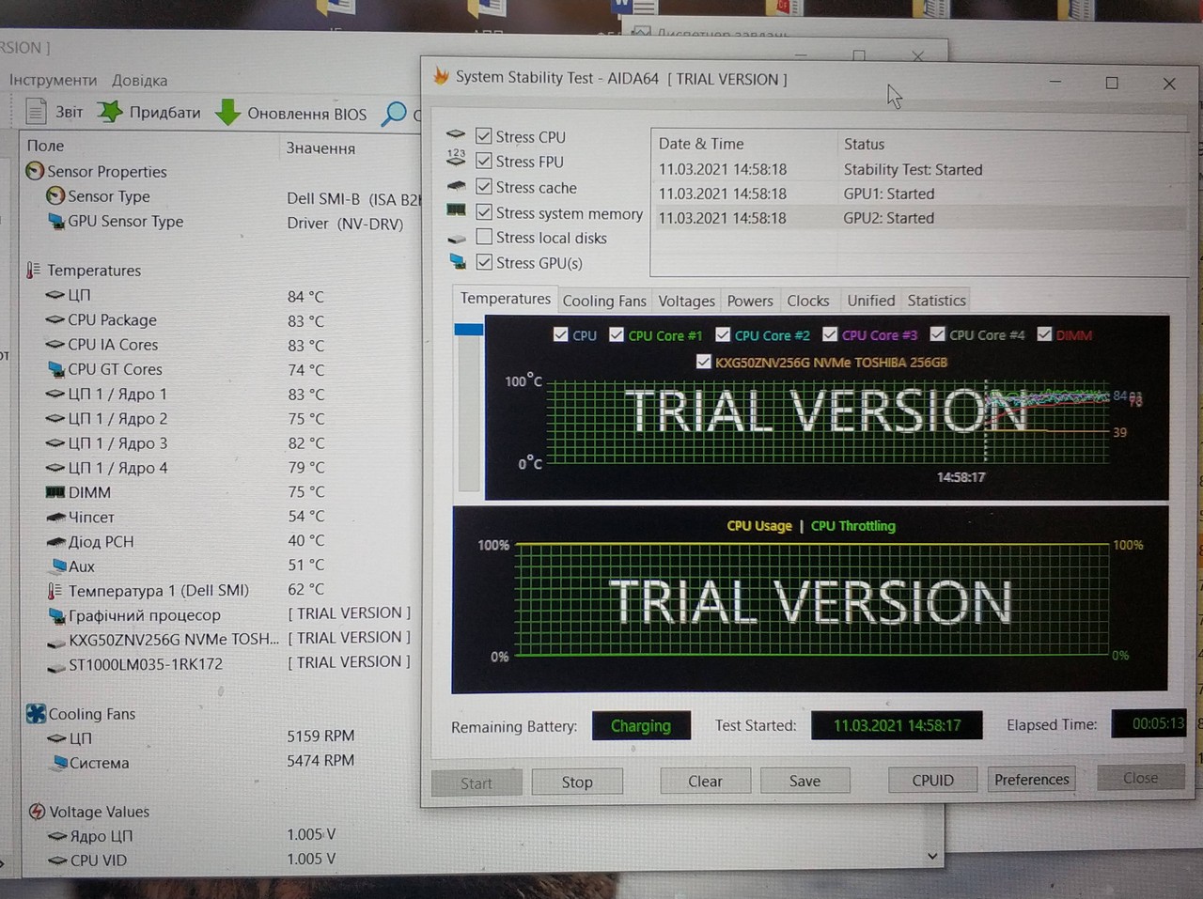
Task: Open the Довідка menu
Action: pyautogui.click(x=139, y=81)
